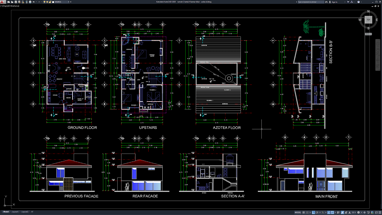Viewport: 382px width, 215px height.
Task: Toggle layer lock padlock icon
Action: coord(50,2)
